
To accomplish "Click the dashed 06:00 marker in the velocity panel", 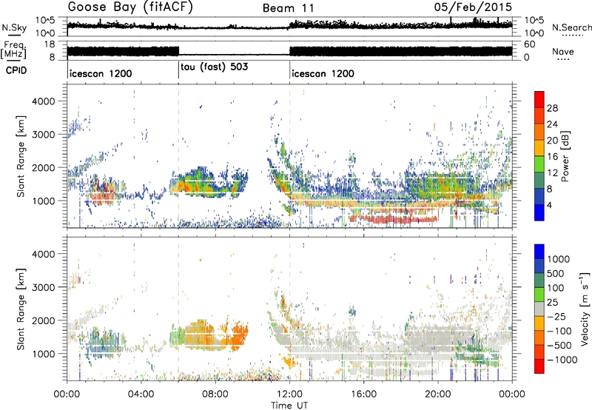I will pos(178,308).
